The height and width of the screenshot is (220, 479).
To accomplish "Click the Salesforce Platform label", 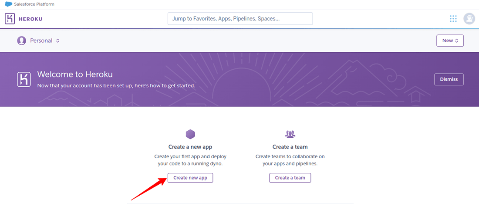I will [x=34, y=4].
